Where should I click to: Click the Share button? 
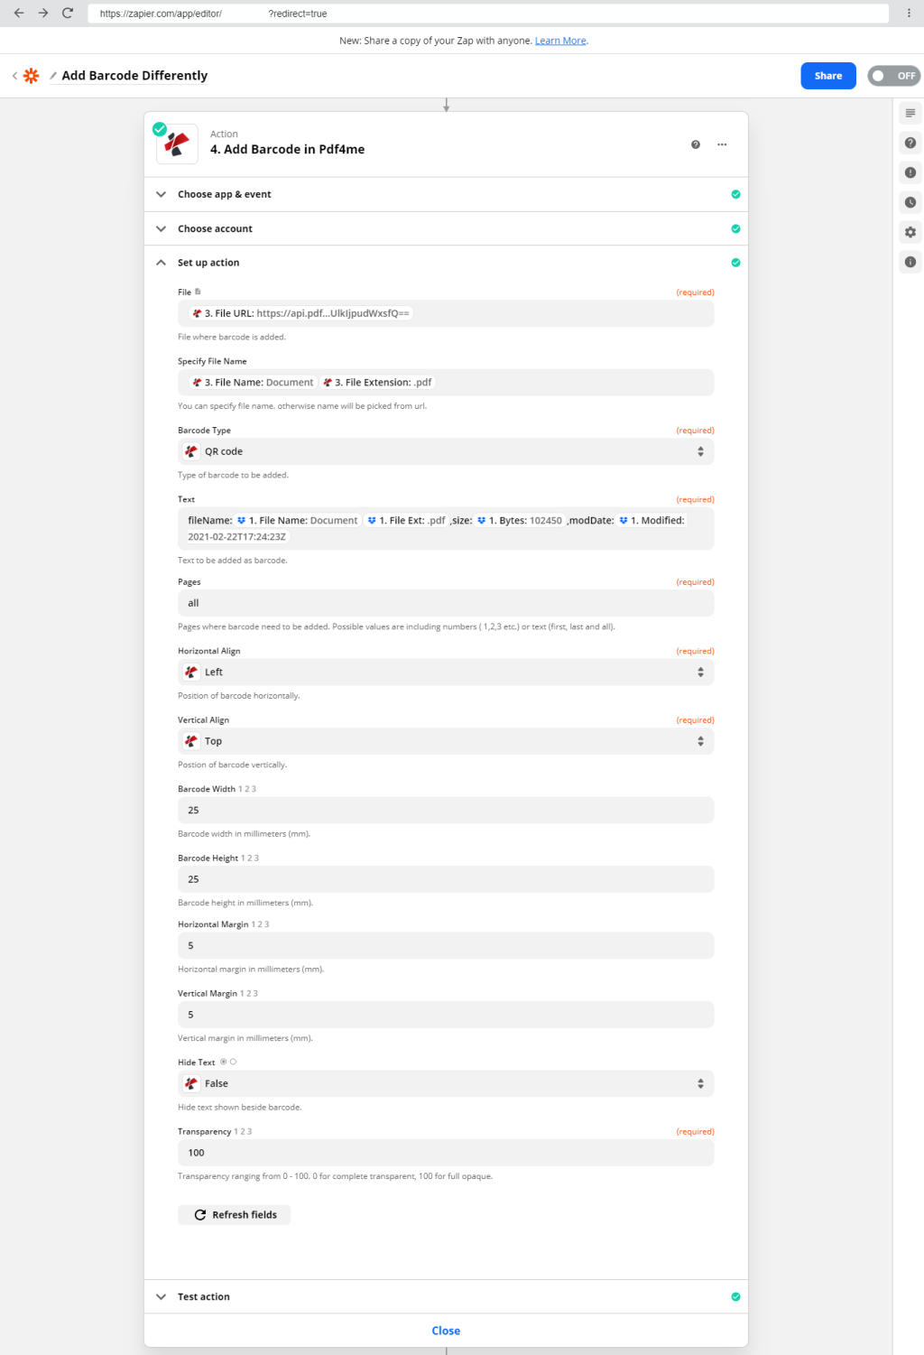(828, 76)
